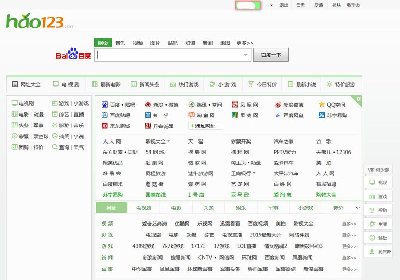Expand the 工商银行 dropdown arrow
The height and width of the screenshot is (280, 400).
[x=254, y=173]
